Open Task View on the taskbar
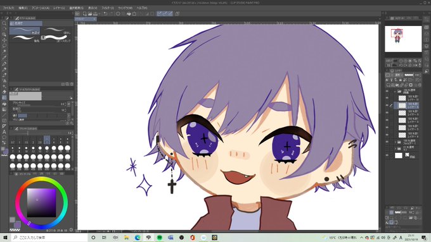The image size is (431, 242). pyautogui.click(x=104, y=238)
